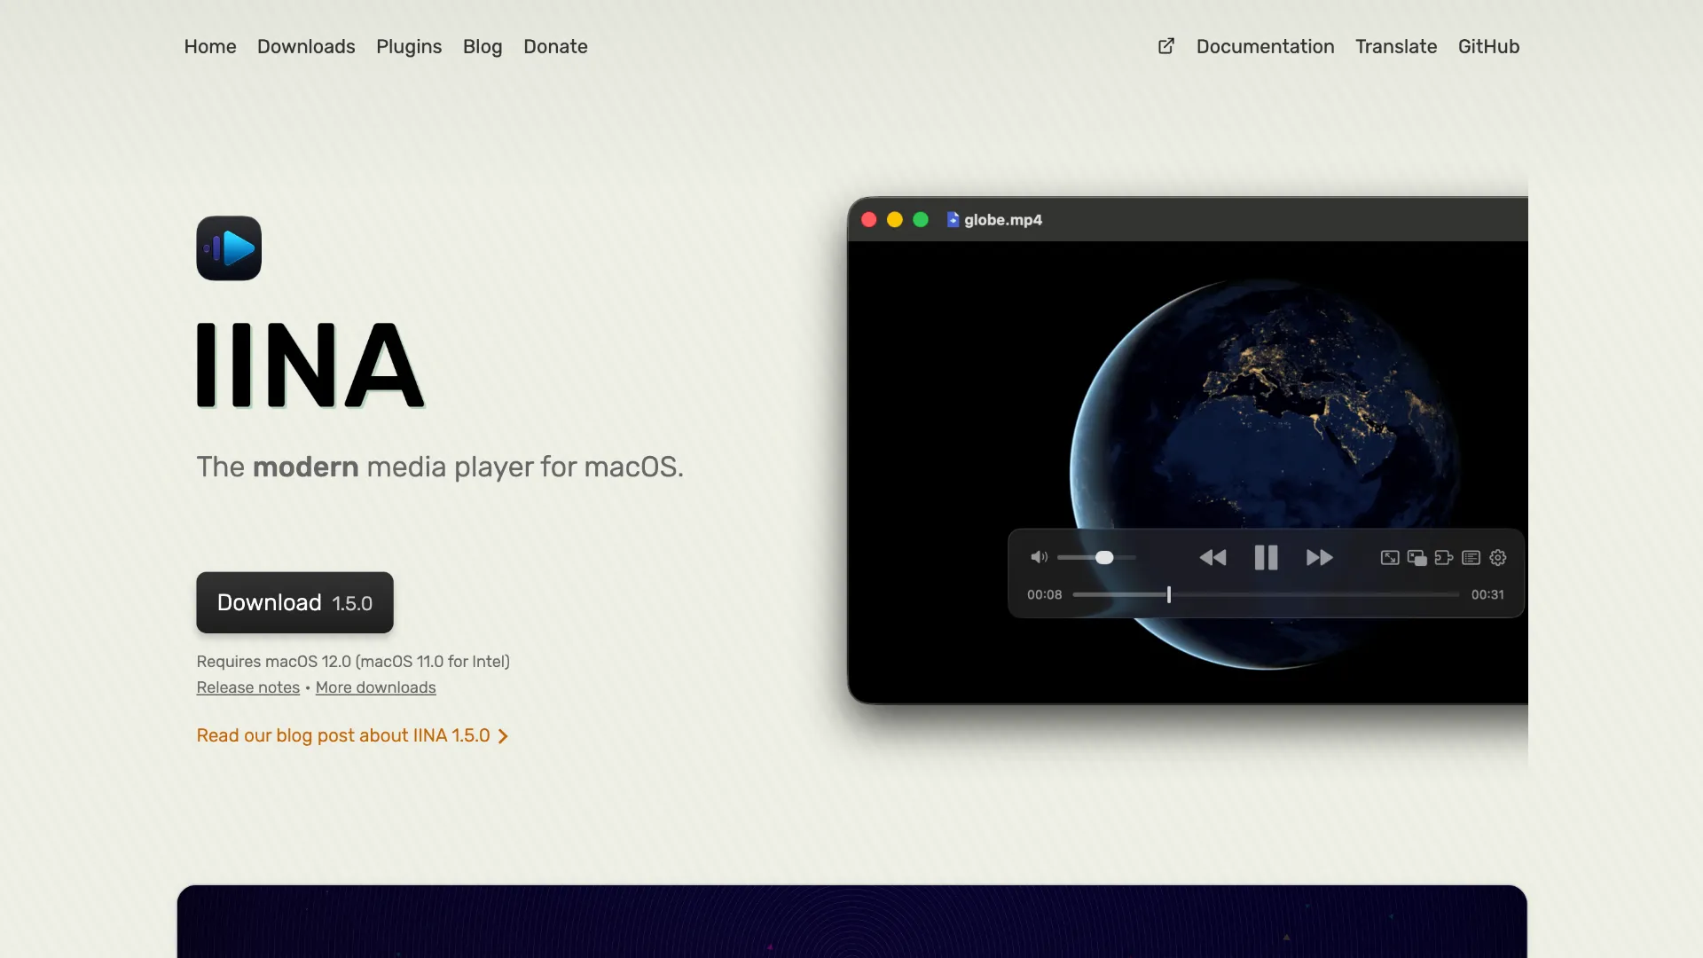Open the Blog nav item
Screen dimensions: 1703x958
[483, 46]
